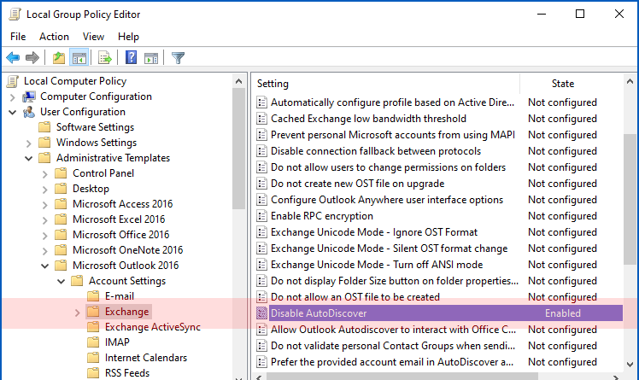Click the IMAP folder icon
The image size is (639, 380).
coord(93,342)
